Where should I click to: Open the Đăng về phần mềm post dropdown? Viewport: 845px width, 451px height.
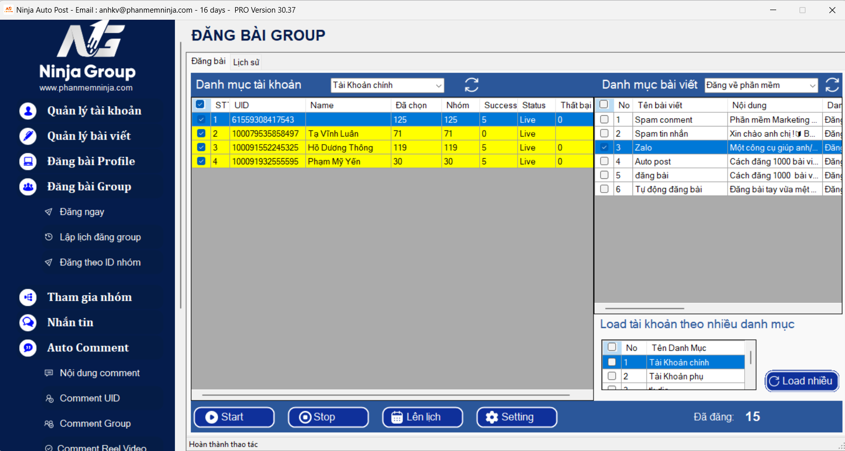(x=762, y=85)
